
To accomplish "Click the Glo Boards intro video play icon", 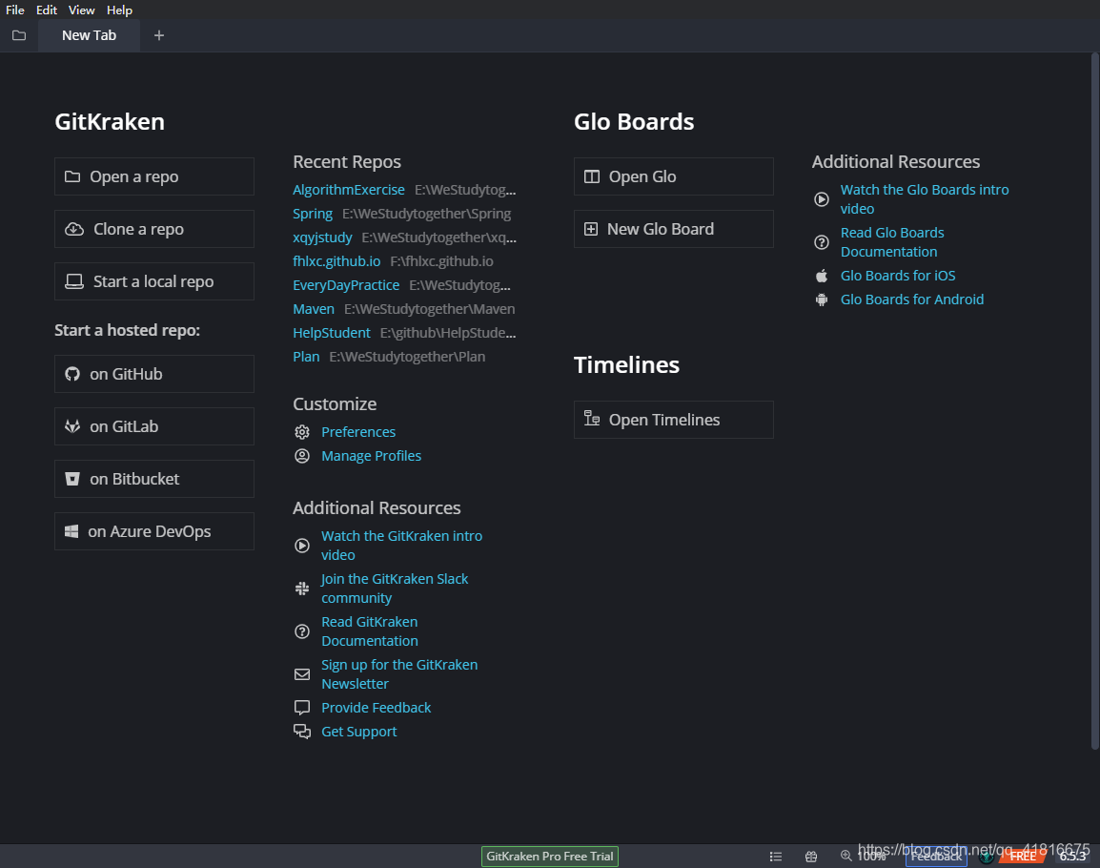I will (x=822, y=199).
